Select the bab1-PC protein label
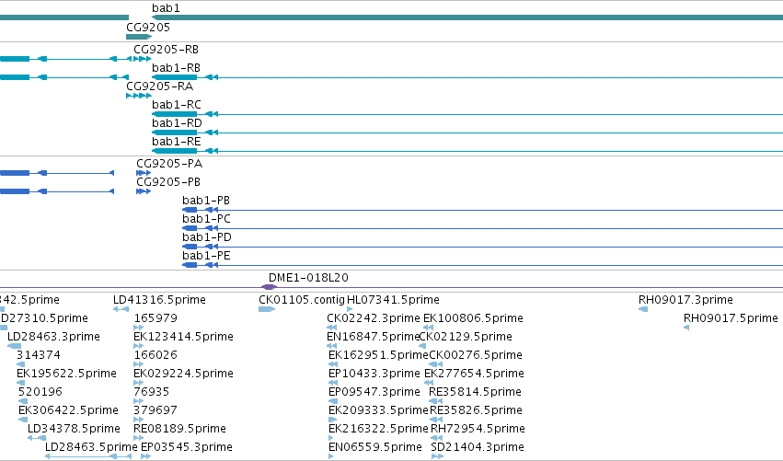Screen dimensions: 783x461 [206, 219]
